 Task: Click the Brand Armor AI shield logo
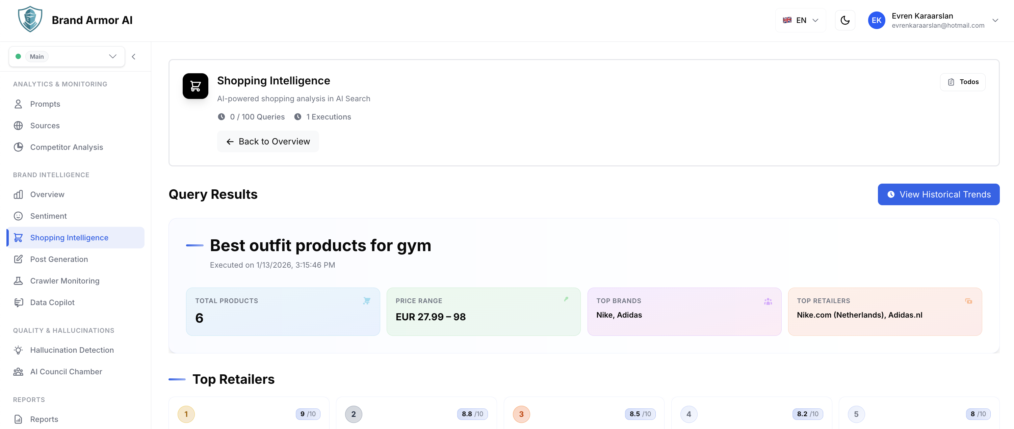pyautogui.click(x=30, y=19)
